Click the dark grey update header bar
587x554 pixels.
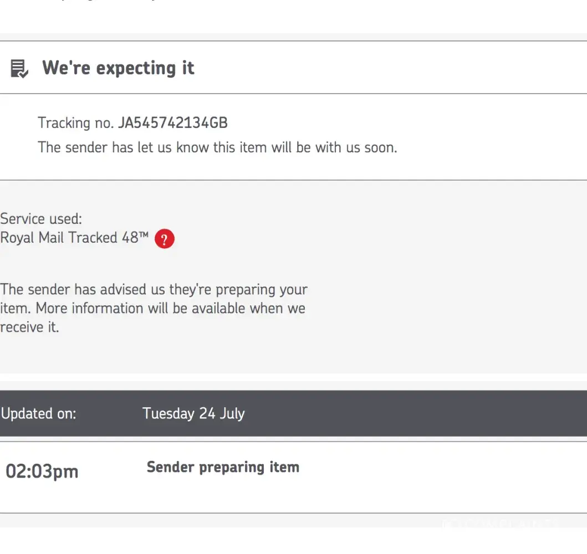tap(388, 414)
